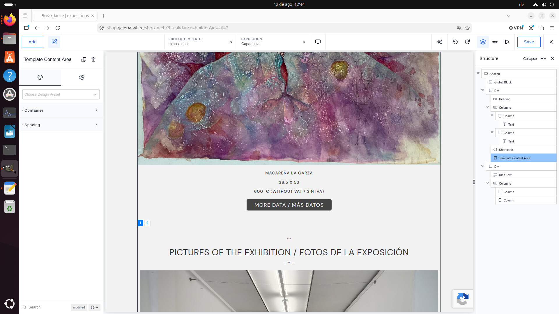Open the page translate icon
Viewport: 559px width, 314px height.
[x=459, y=28]
